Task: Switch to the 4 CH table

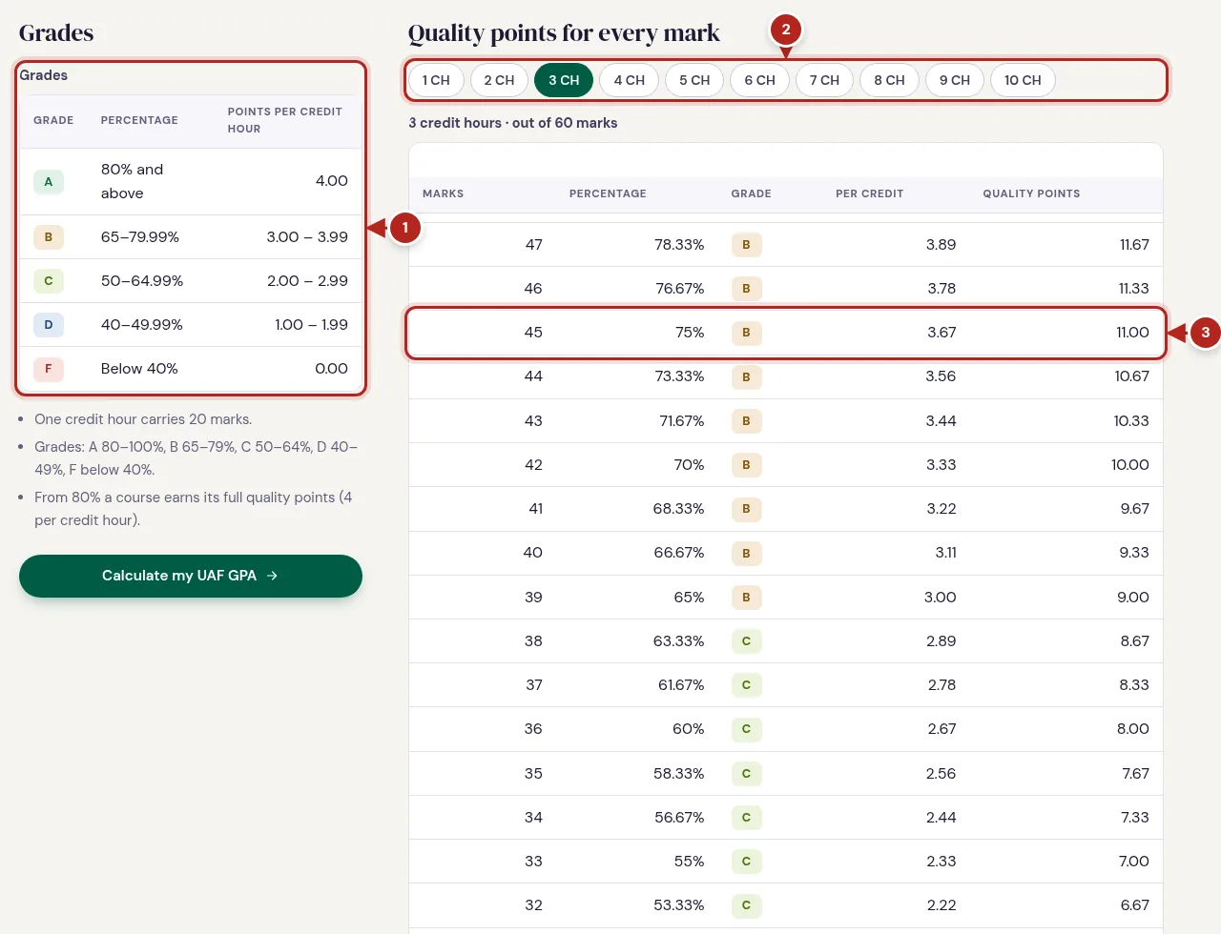Action: pos(630,80)
